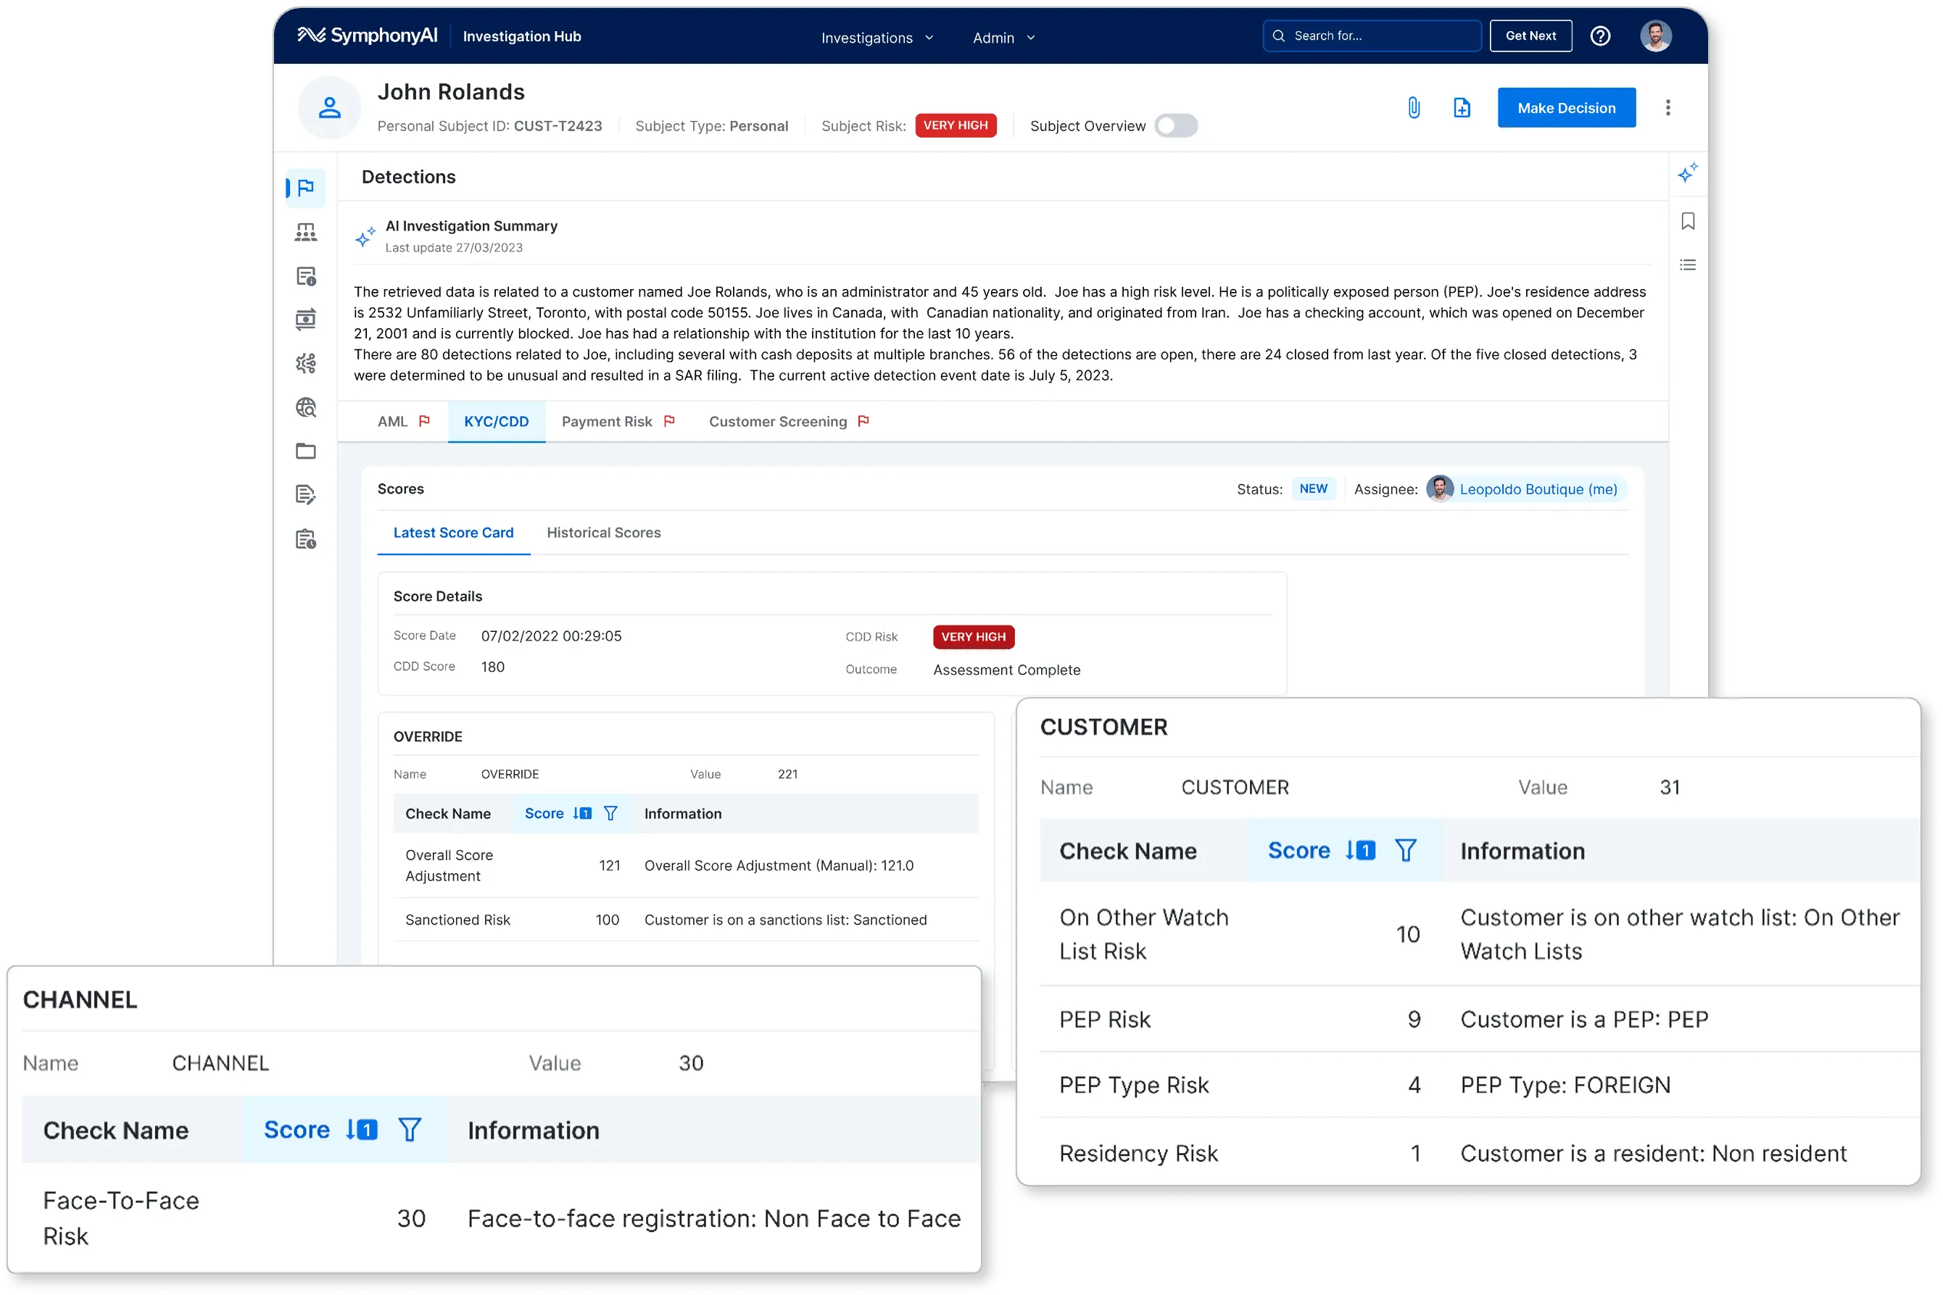This screenshot has height=1295, width=1943.
Task: Click the Make Decision button
Action: [1566, 107]
